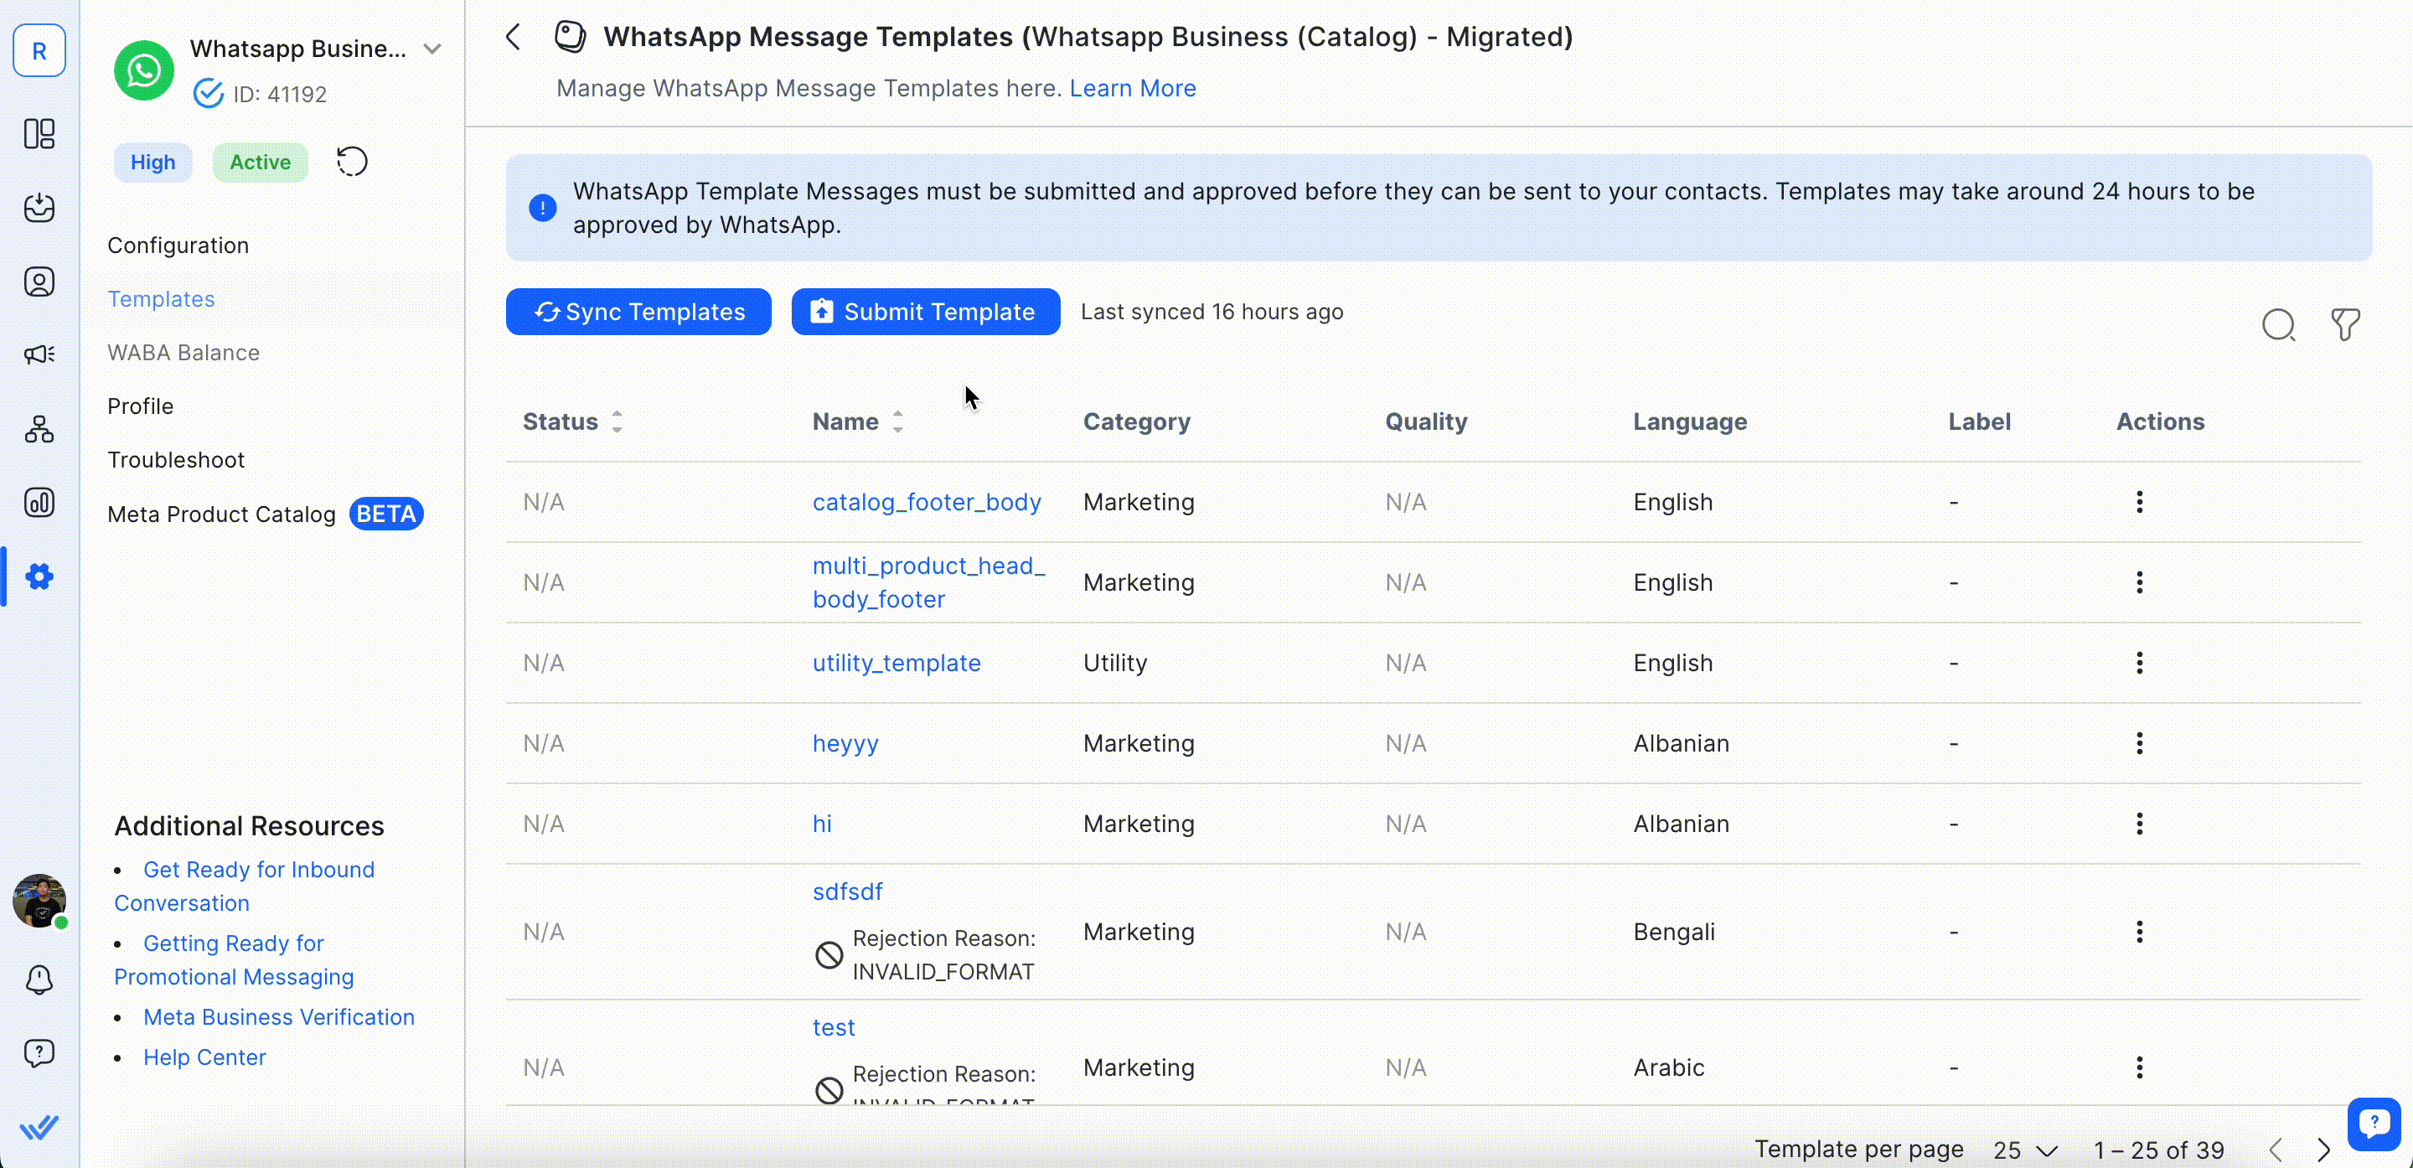Go to next page of templates

(x=2323, y=1150)
